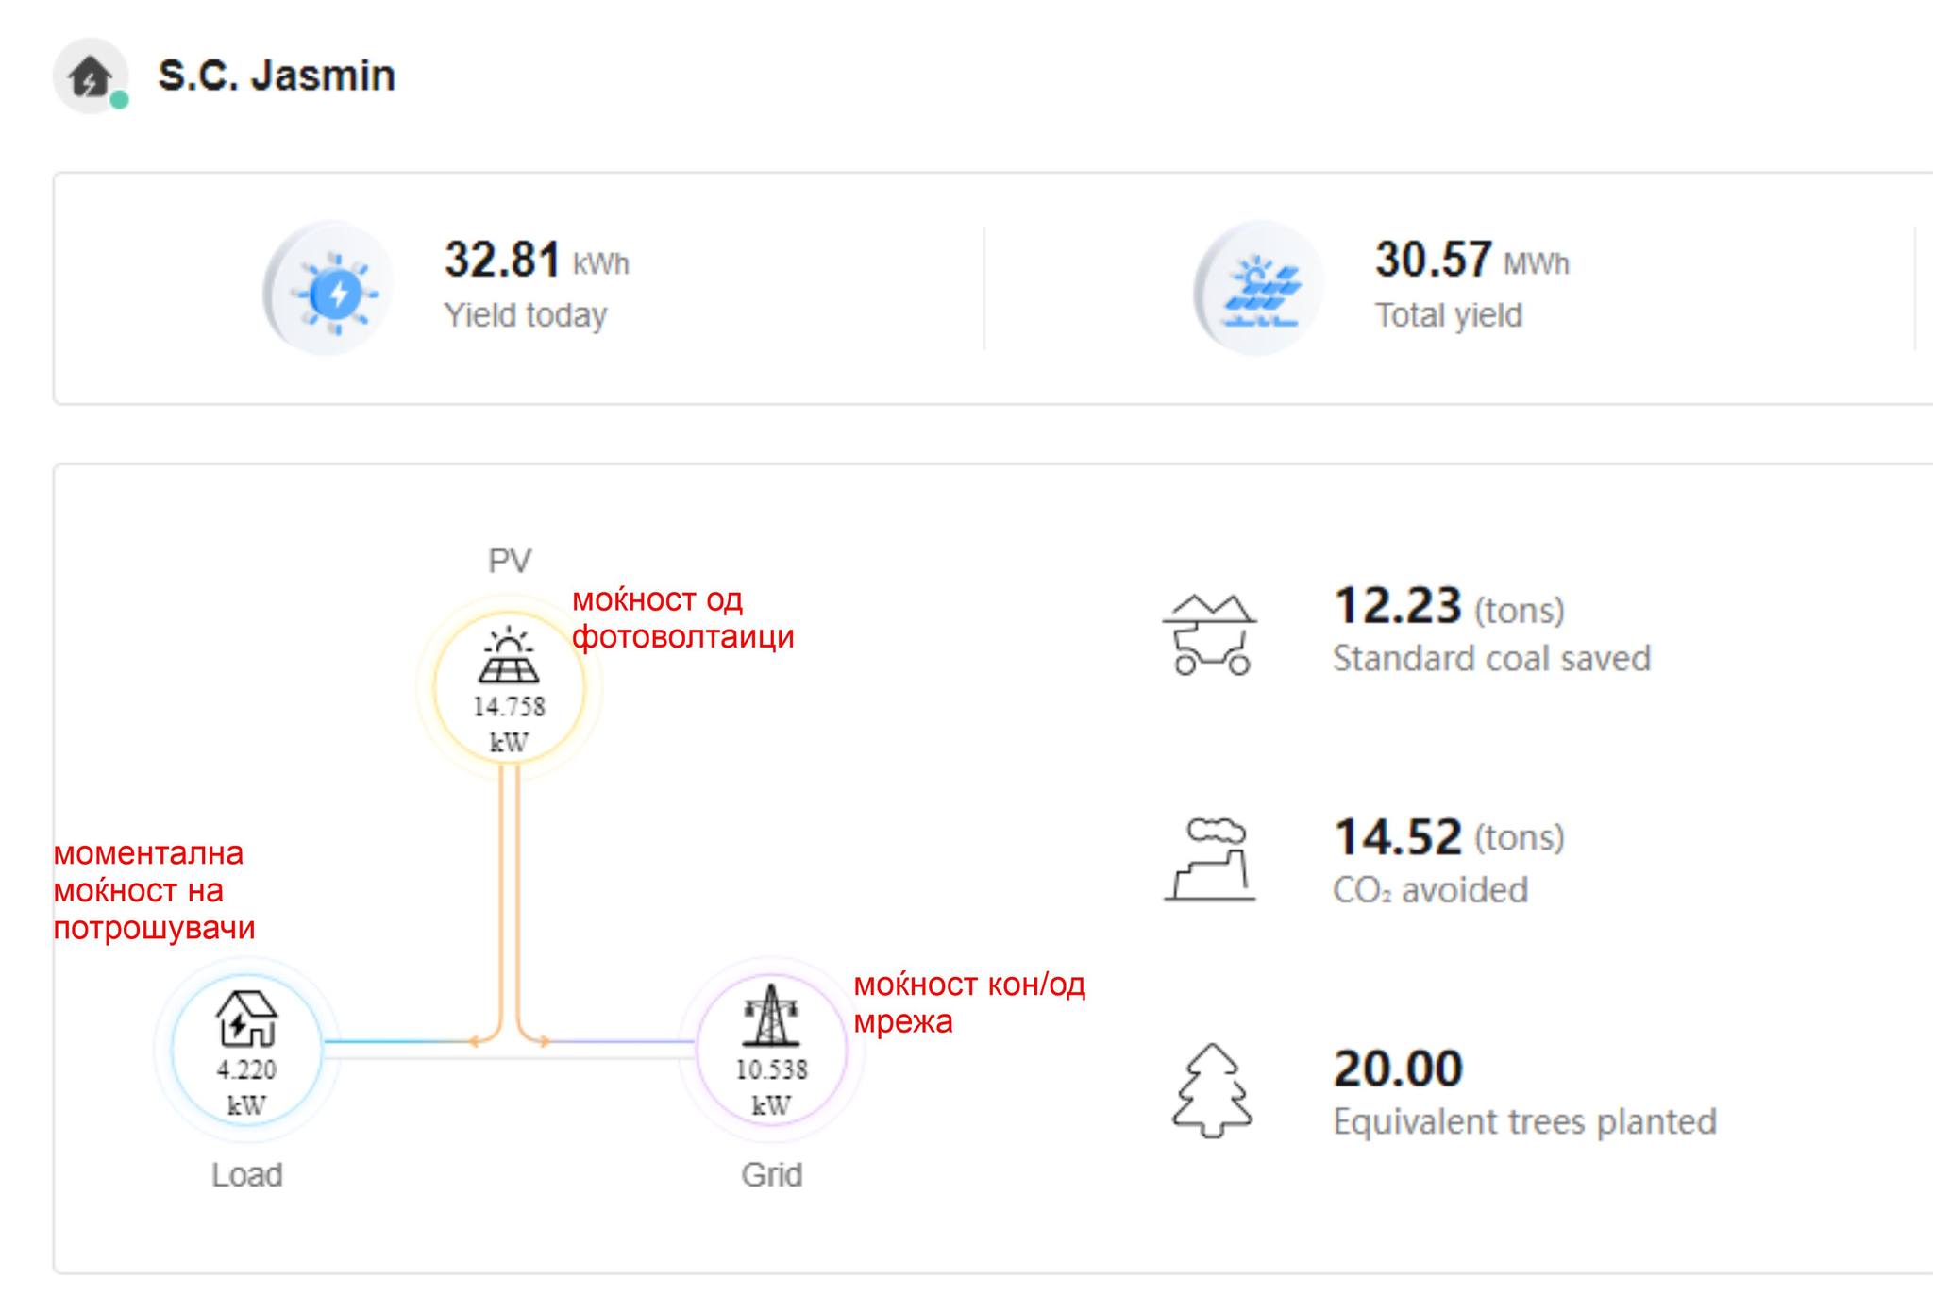Screen dimensions: 1933x1313
Task: Select the Grid pylon node
Action: coord(772,1050)
